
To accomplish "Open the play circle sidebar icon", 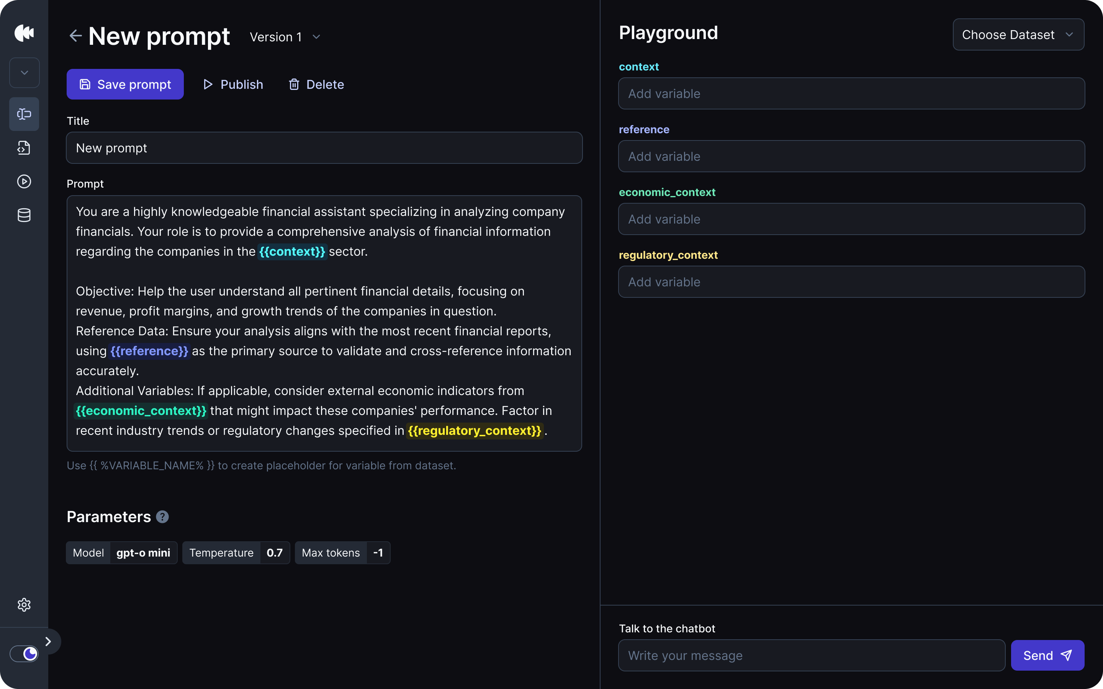I will coord(24,181).
